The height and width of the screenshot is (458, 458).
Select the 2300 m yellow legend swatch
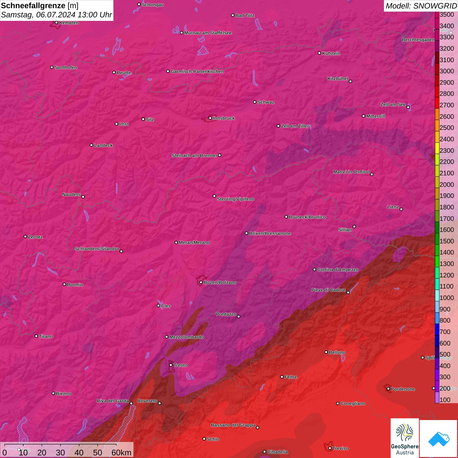(437, 148)
